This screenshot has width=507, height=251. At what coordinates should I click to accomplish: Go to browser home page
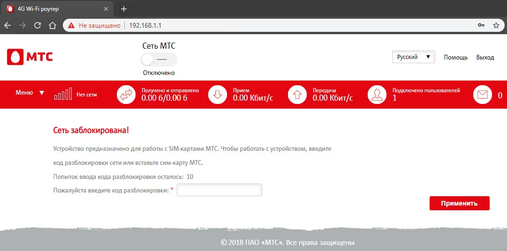click(x=53, y=25)
